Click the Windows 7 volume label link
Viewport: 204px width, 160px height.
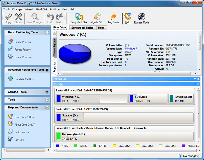(x=131, y=49)
